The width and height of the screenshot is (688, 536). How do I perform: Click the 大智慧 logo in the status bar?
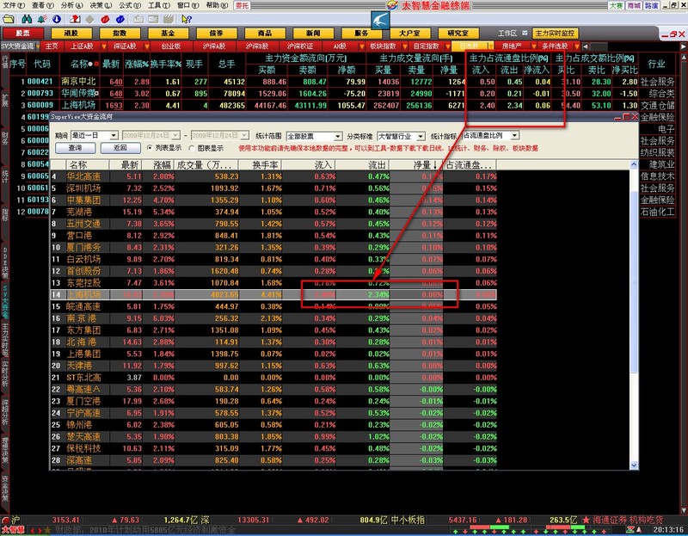pos(13,530)
